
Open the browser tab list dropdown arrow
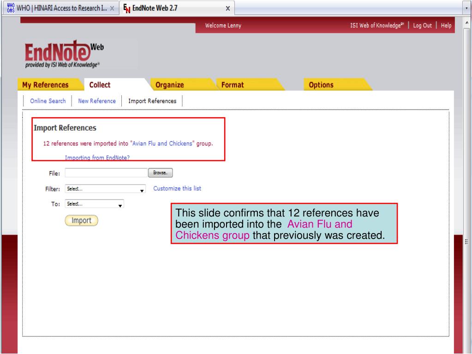click(467, 8)
